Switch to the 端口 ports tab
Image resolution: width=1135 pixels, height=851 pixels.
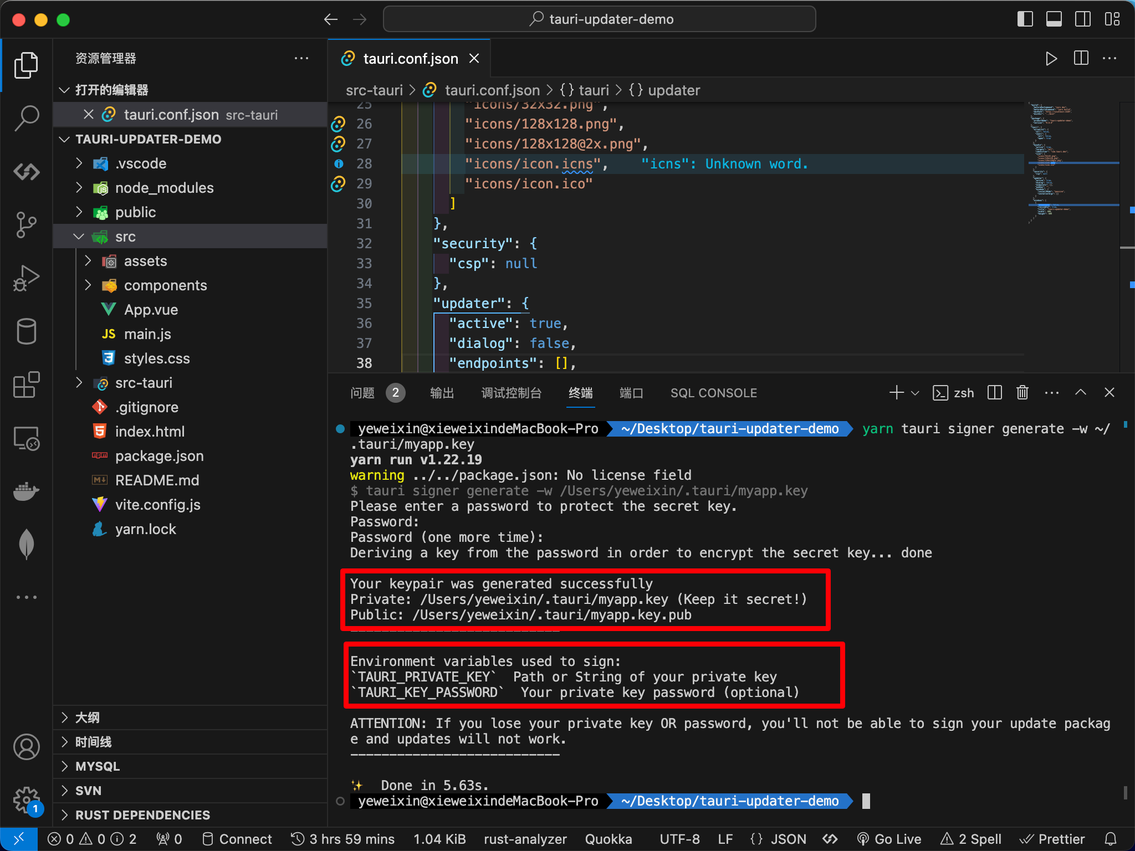631,393
